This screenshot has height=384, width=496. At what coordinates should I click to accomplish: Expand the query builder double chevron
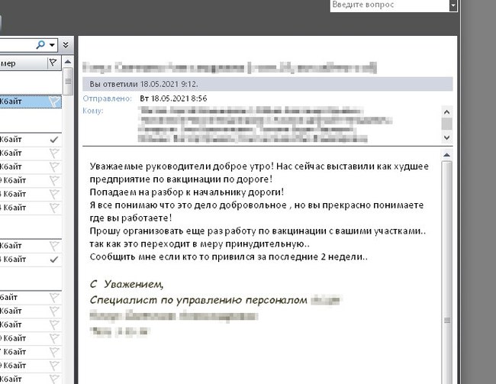(66, 45)
